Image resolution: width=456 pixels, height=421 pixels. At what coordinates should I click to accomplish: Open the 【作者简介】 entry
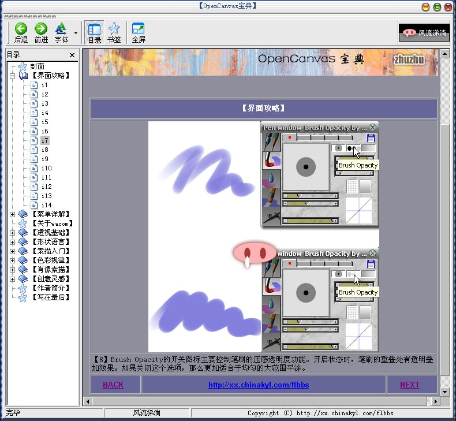50,288
